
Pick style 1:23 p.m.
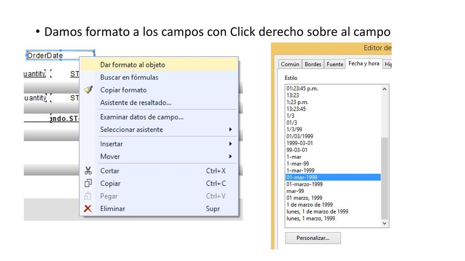333,102
